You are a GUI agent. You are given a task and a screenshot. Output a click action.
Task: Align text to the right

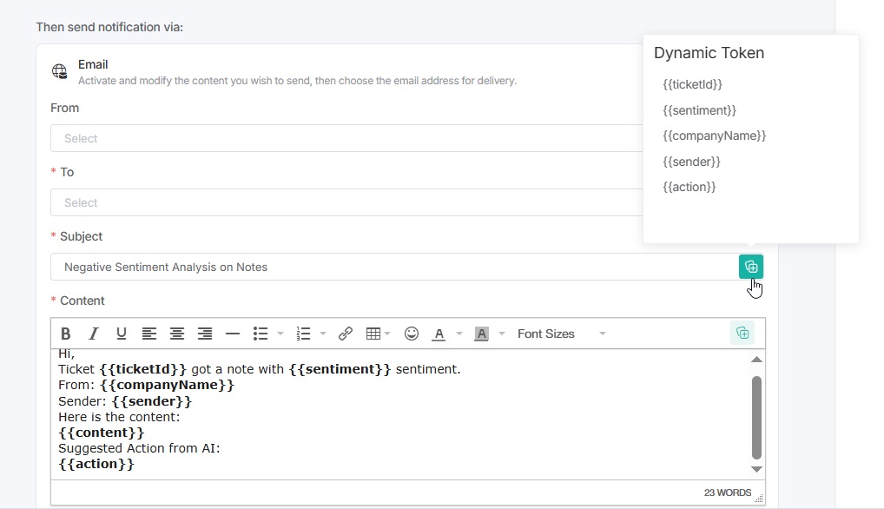click(205, 334)
